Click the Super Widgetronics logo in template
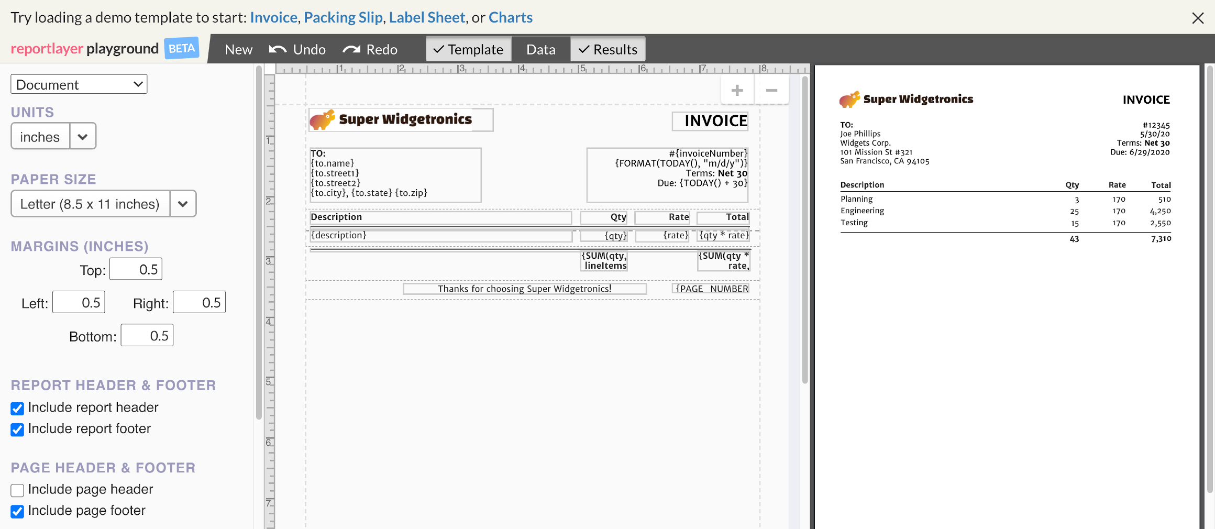Screen dimensions: 1215x529 [401, 119]
